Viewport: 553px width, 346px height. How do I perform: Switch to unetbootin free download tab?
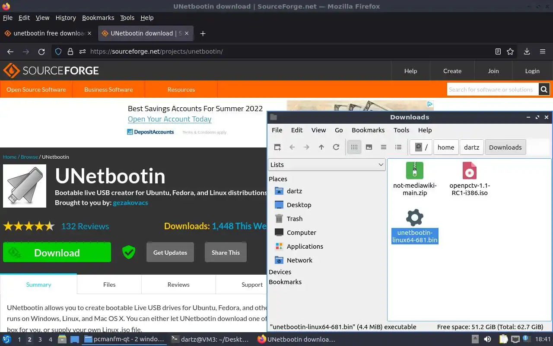click(x=48, y=33)
